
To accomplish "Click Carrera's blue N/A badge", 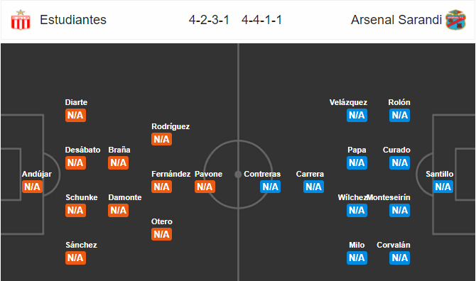I will point(313,187).
